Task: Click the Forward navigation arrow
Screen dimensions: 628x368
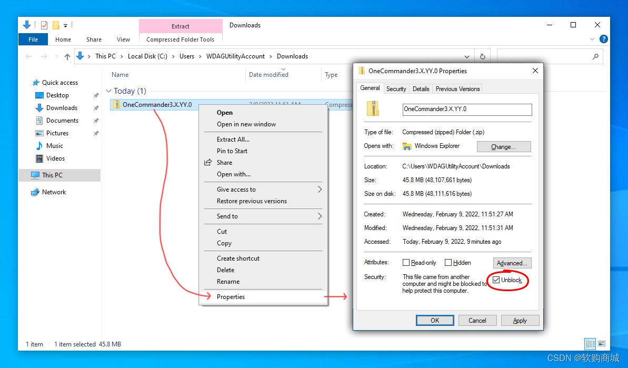Action: [x=44, y=56]
